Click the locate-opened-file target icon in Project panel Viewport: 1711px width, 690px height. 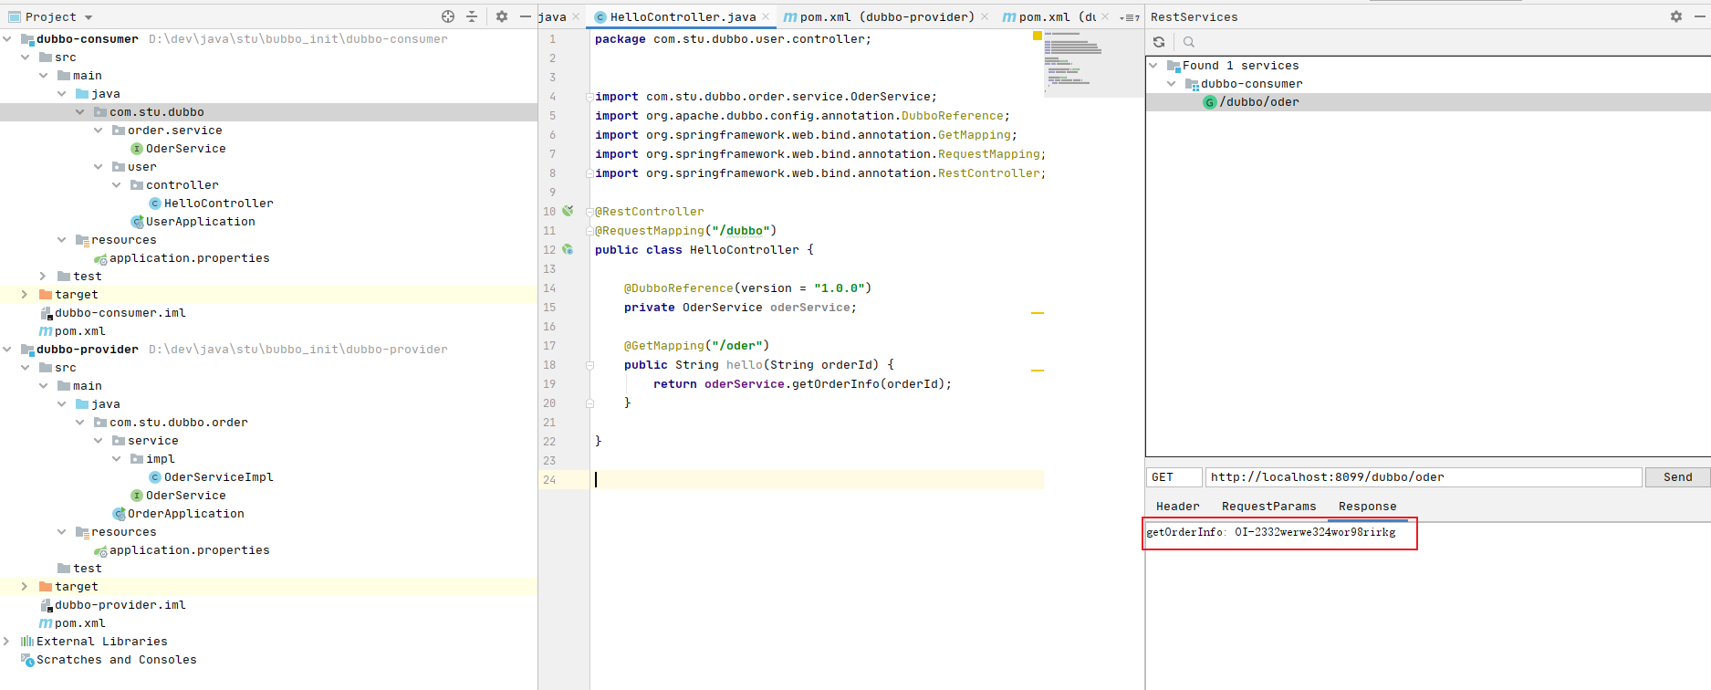tap(448, 16)
